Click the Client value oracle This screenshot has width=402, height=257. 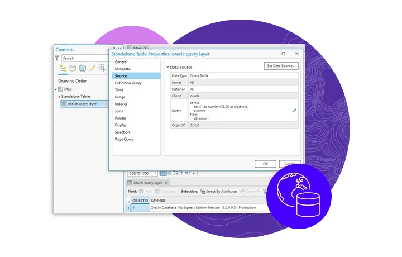coord(195,96)
